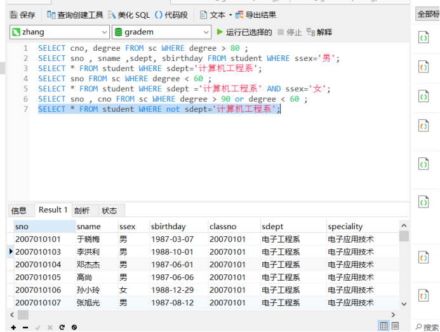Click birthday cell 1987-08-12

[x=179, y=303]
